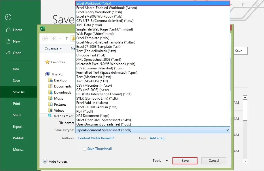This screenshot has width=264, height=171.
Task: Click the Downloads folder icon
Action: pos(50,92)
